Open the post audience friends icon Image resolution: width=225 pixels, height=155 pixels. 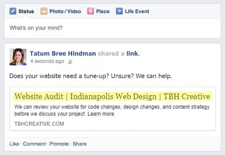70,61
